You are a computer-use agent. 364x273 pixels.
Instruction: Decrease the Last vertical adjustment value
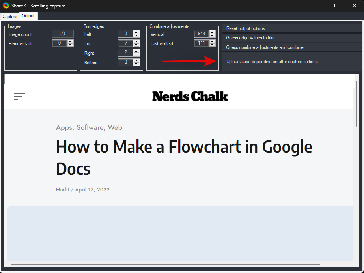click(x=212, y=45)
